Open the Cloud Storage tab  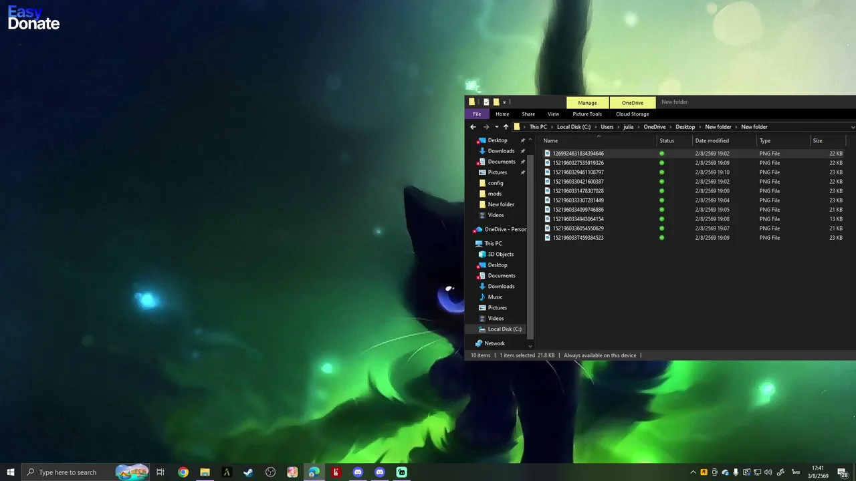pos(633,114)
